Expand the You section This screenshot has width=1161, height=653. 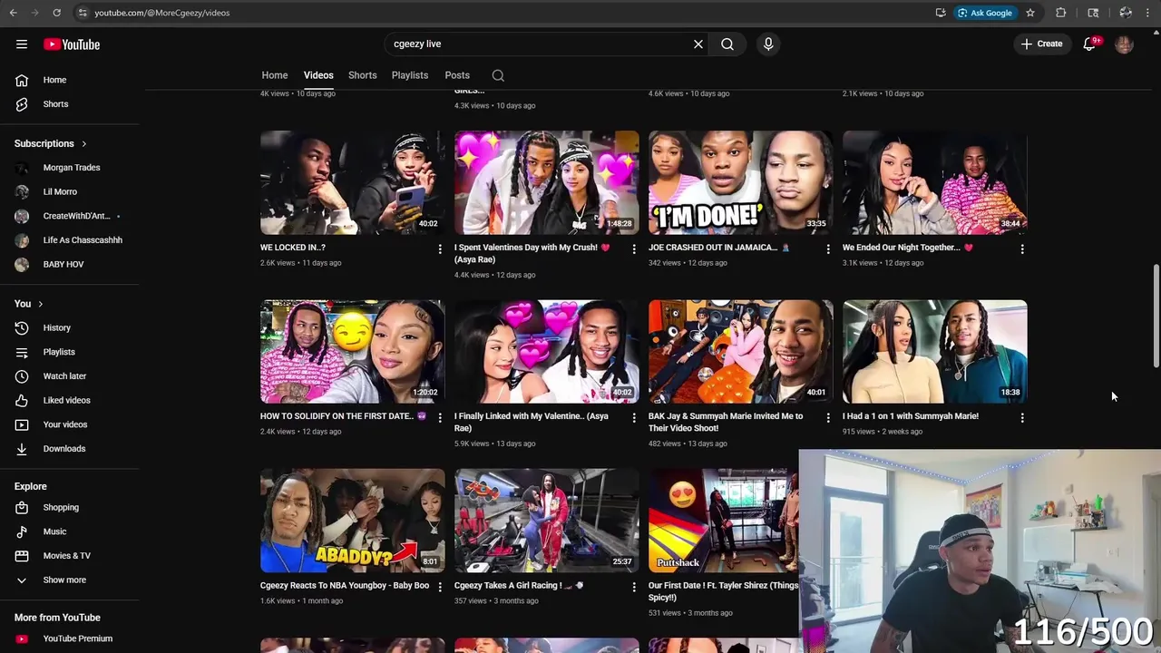click(29, 304)
